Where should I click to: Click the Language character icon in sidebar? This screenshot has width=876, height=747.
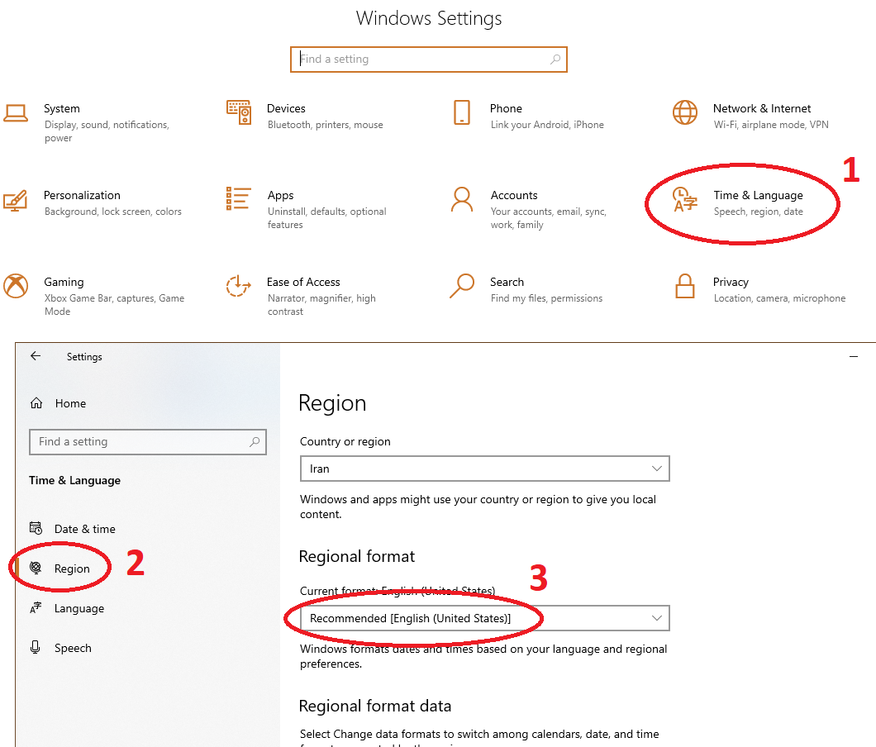pyautogui.click(x=36, y=607)
